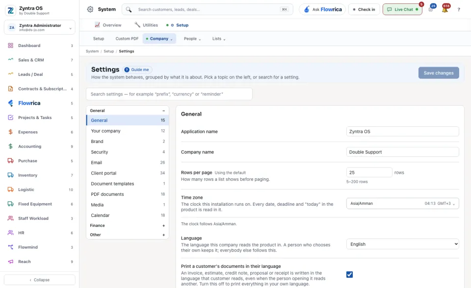Open the Live Chat button
Screen dimensions: 471x288
point(402,9)
